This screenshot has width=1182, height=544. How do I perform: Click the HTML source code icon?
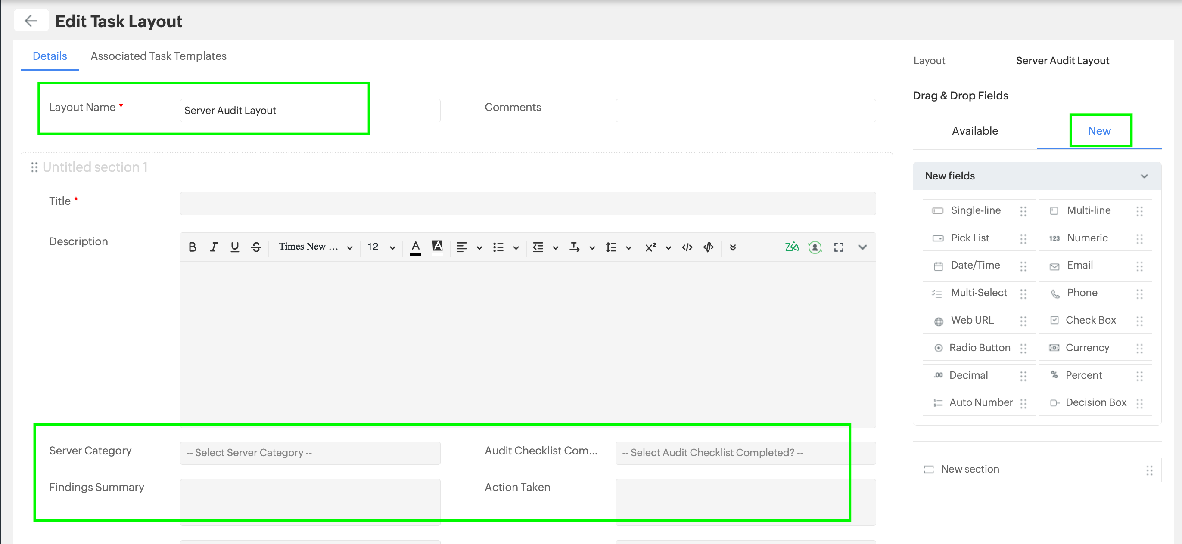(x=687, y=247)
